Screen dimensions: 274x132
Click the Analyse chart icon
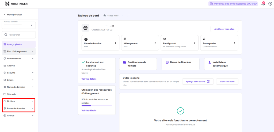pos(5,66)
